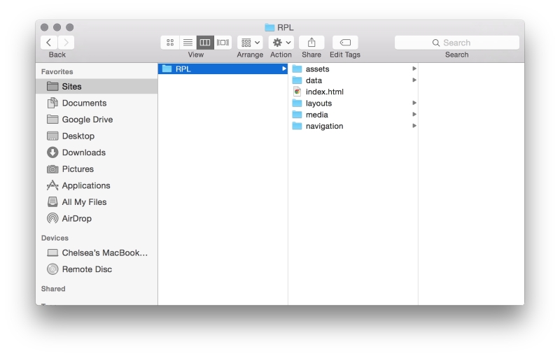Open Desktop from the sidebar

coord(97,136)
